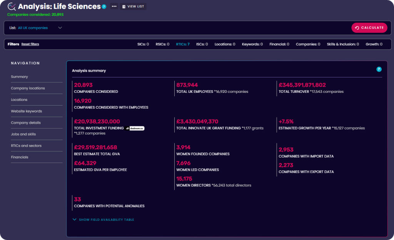Click the help icon in Analysis summary panel
This screenshot has width=394, height=240.
click(379, 69)
